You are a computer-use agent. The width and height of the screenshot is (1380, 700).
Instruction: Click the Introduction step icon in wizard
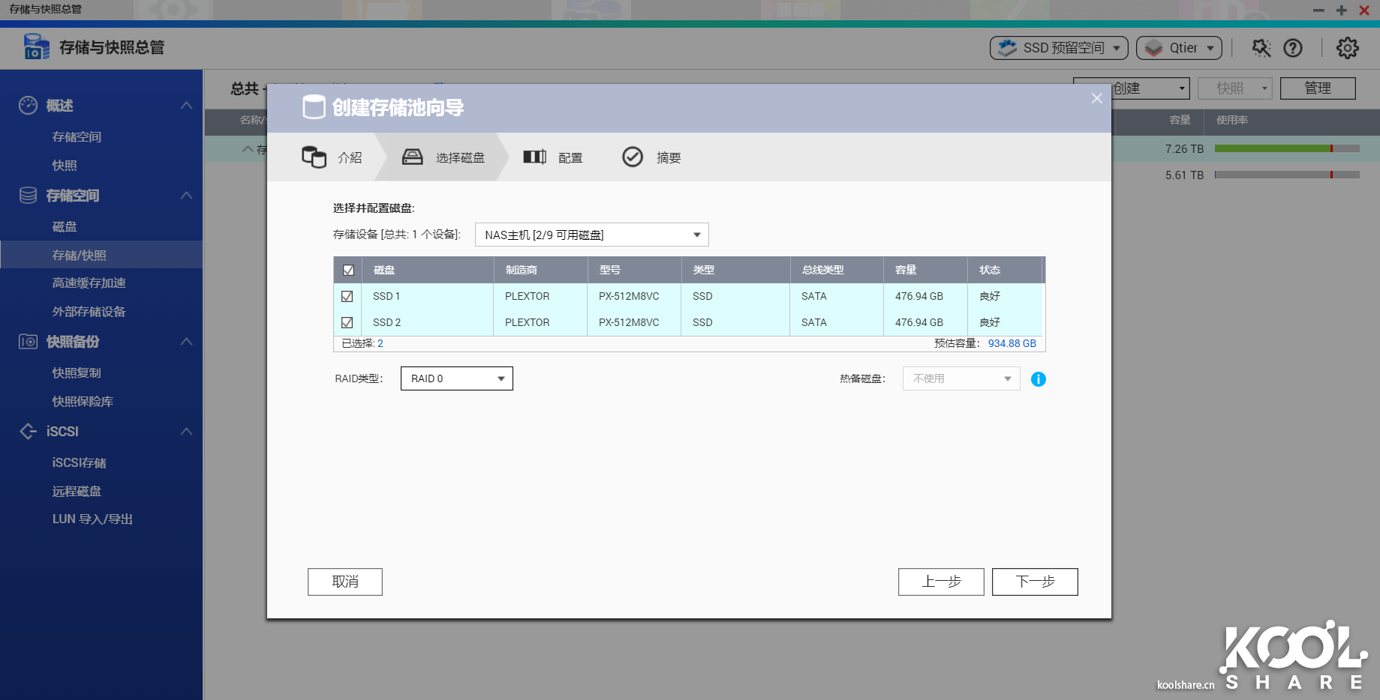pos(314,157)
